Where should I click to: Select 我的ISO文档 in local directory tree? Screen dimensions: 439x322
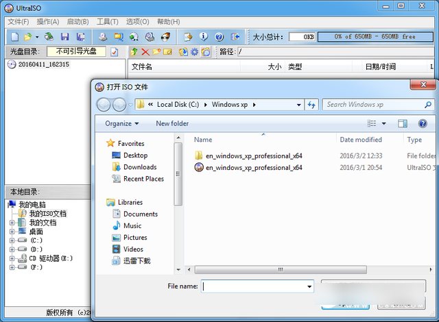pos(48,214)
